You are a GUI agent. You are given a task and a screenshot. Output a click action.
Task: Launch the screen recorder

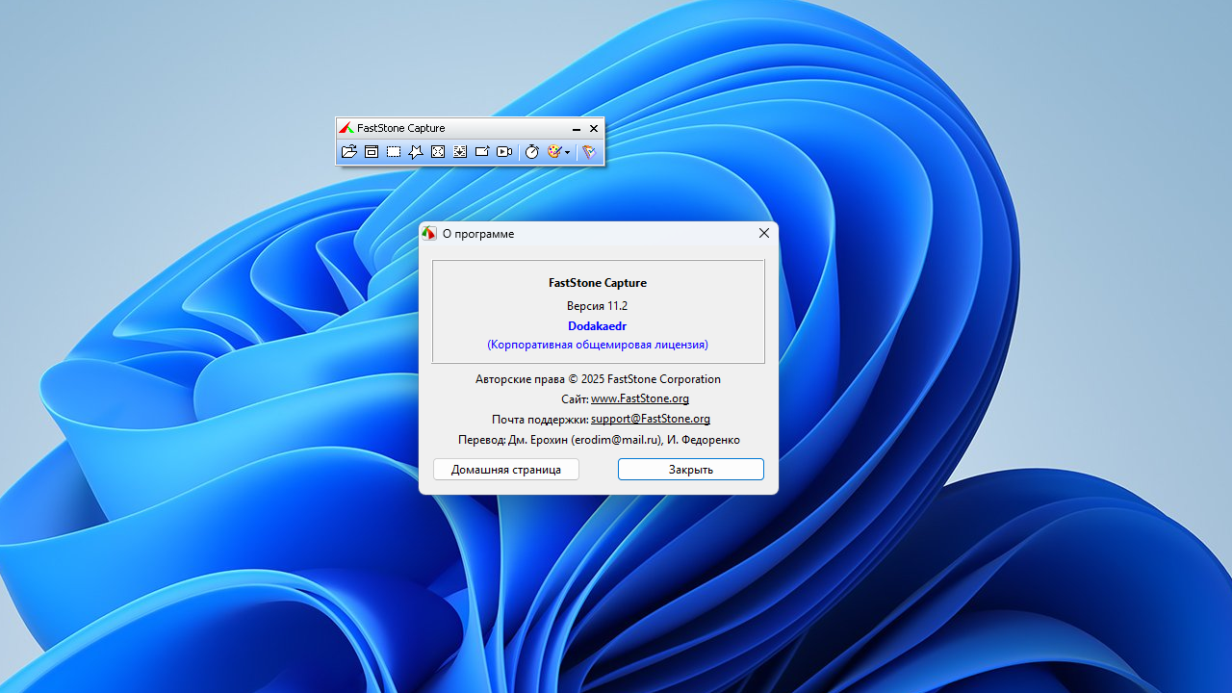coord(504,152)
